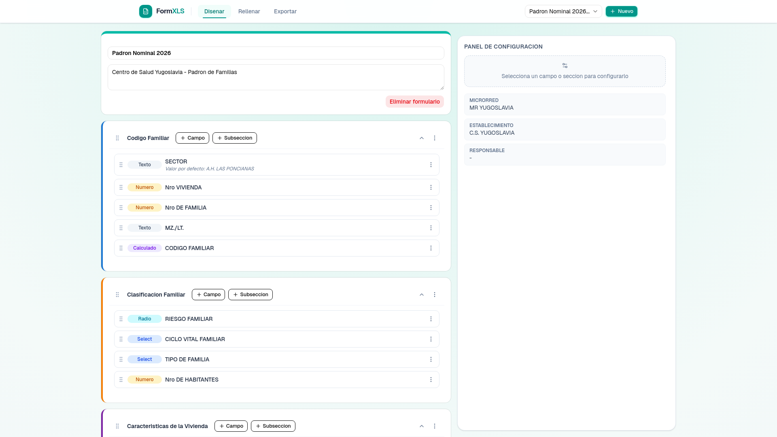This screenshot has height=437, width=777.
Task: Grab the Nro DE FAMILIA drag handle
Action: [x=121, y=208]
